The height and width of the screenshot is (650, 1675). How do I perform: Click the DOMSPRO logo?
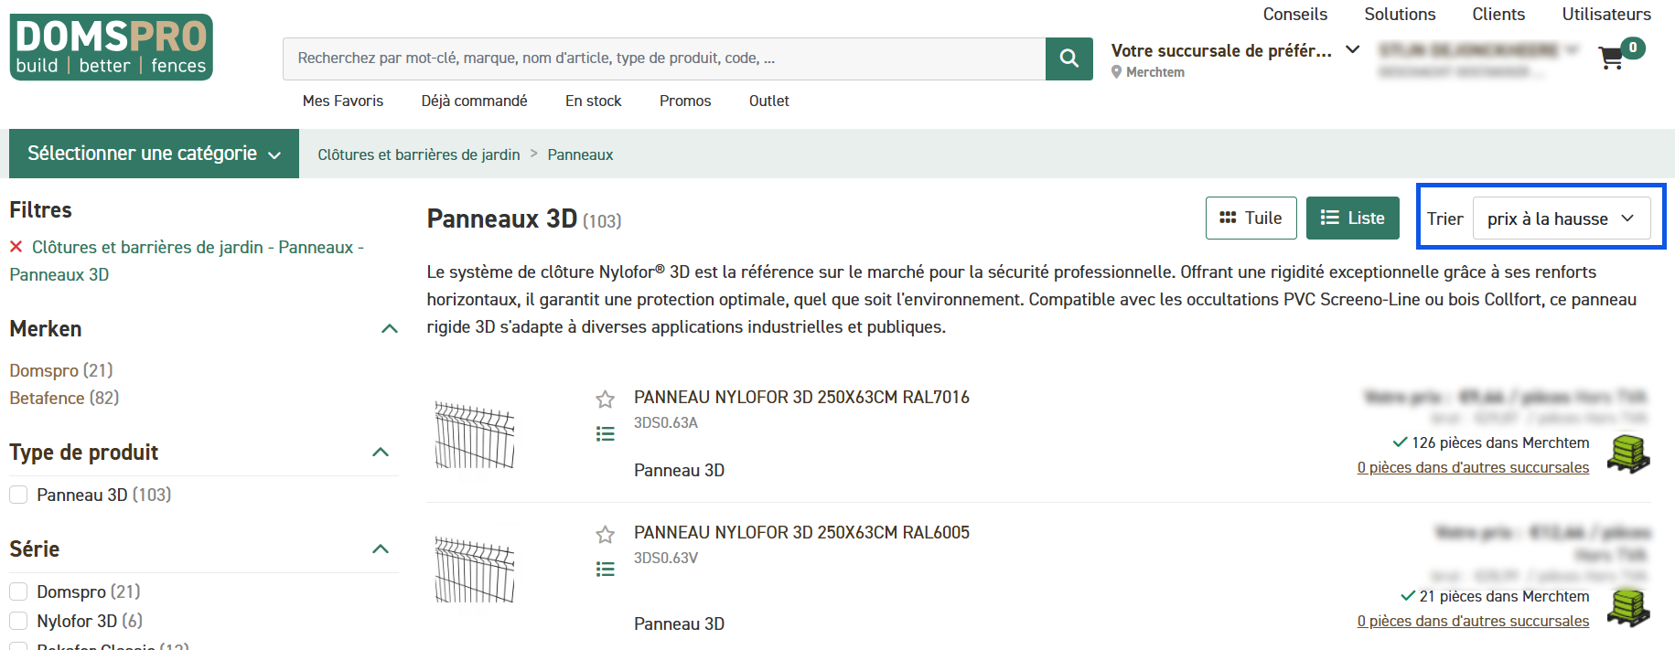click(x=112, y=47)
